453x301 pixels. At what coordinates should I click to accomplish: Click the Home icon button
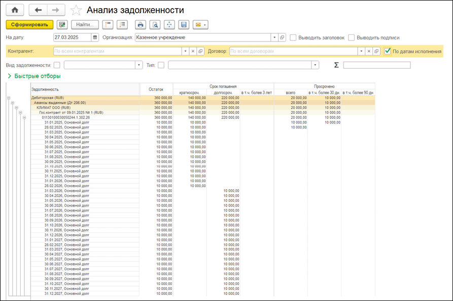[14, 10]
